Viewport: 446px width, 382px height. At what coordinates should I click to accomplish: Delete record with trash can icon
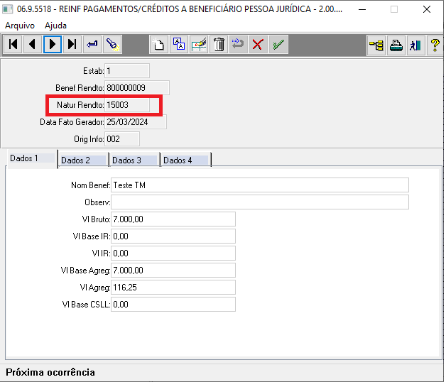219,44
